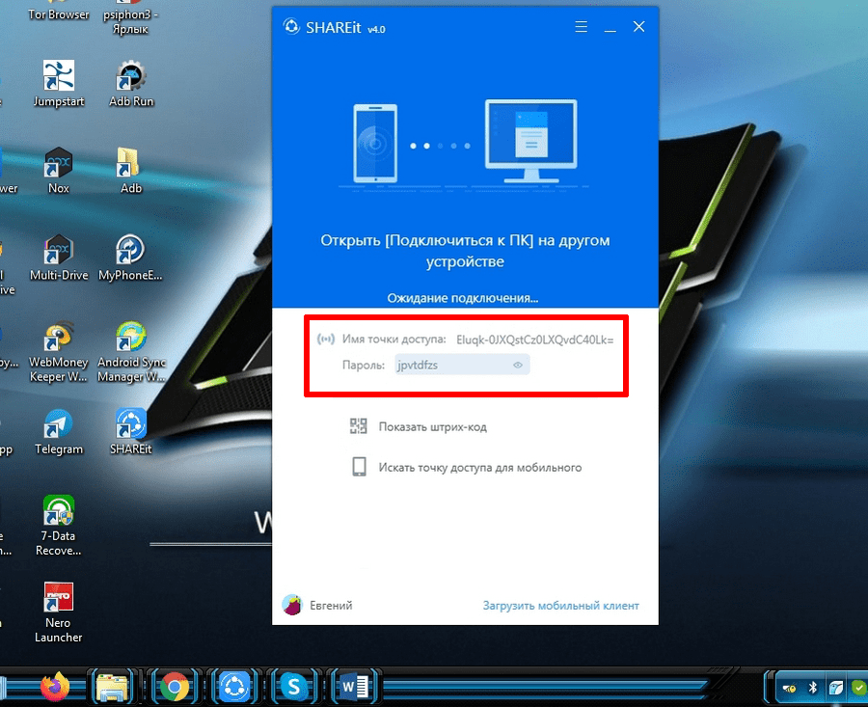Open Adb Run desktop icon
Screen dimensions: 868x707
coord(131,83)
